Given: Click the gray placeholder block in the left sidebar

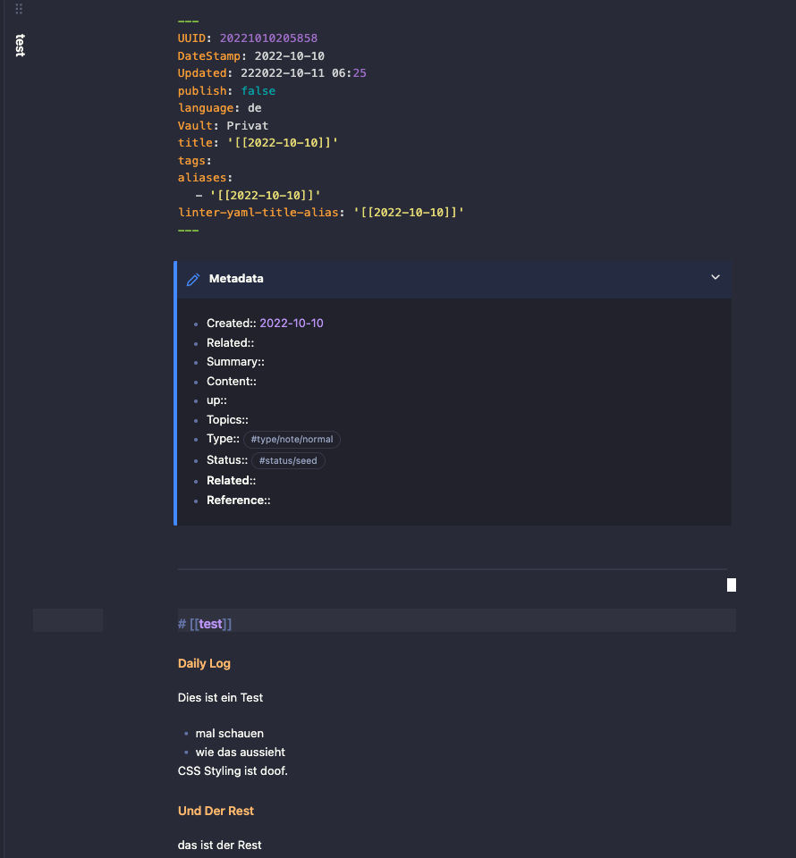Looking at the screenshot, I should click(x=67, y=619).
